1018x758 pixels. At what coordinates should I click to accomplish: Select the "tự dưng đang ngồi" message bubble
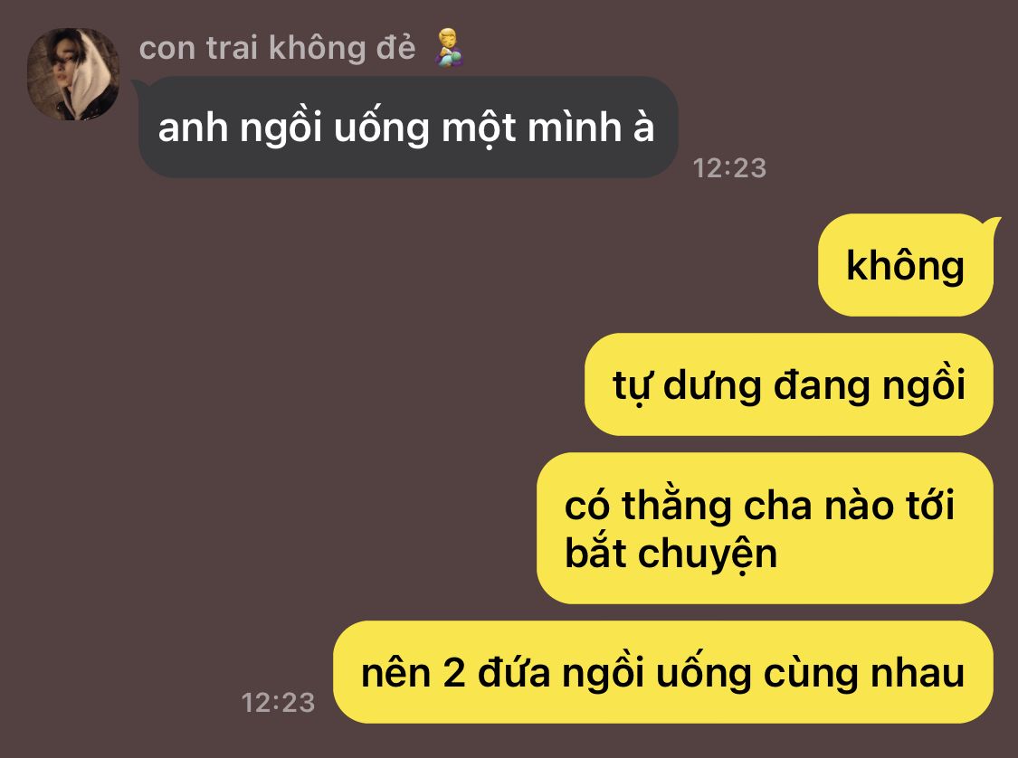[x=789, y=384]
